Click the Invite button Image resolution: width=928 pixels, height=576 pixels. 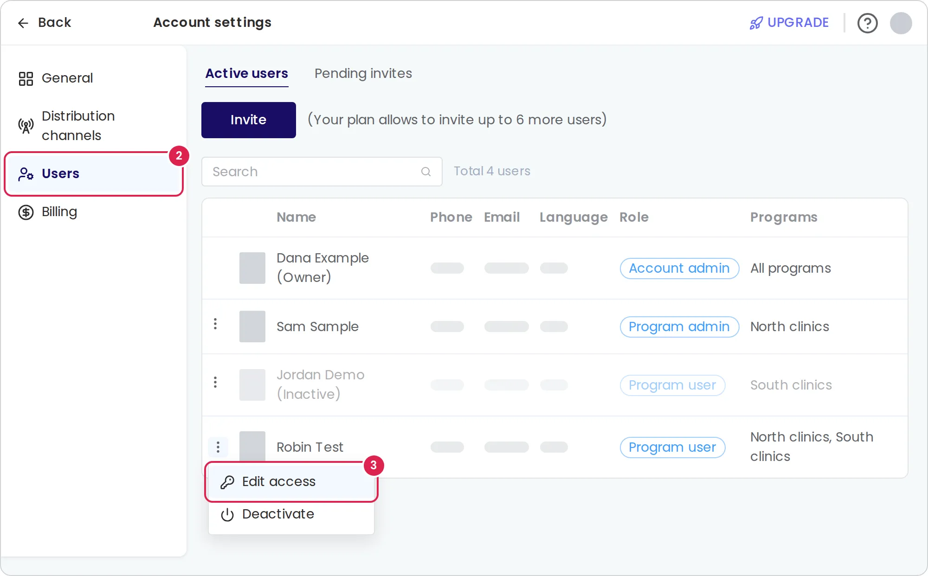[x=248, y=120]
